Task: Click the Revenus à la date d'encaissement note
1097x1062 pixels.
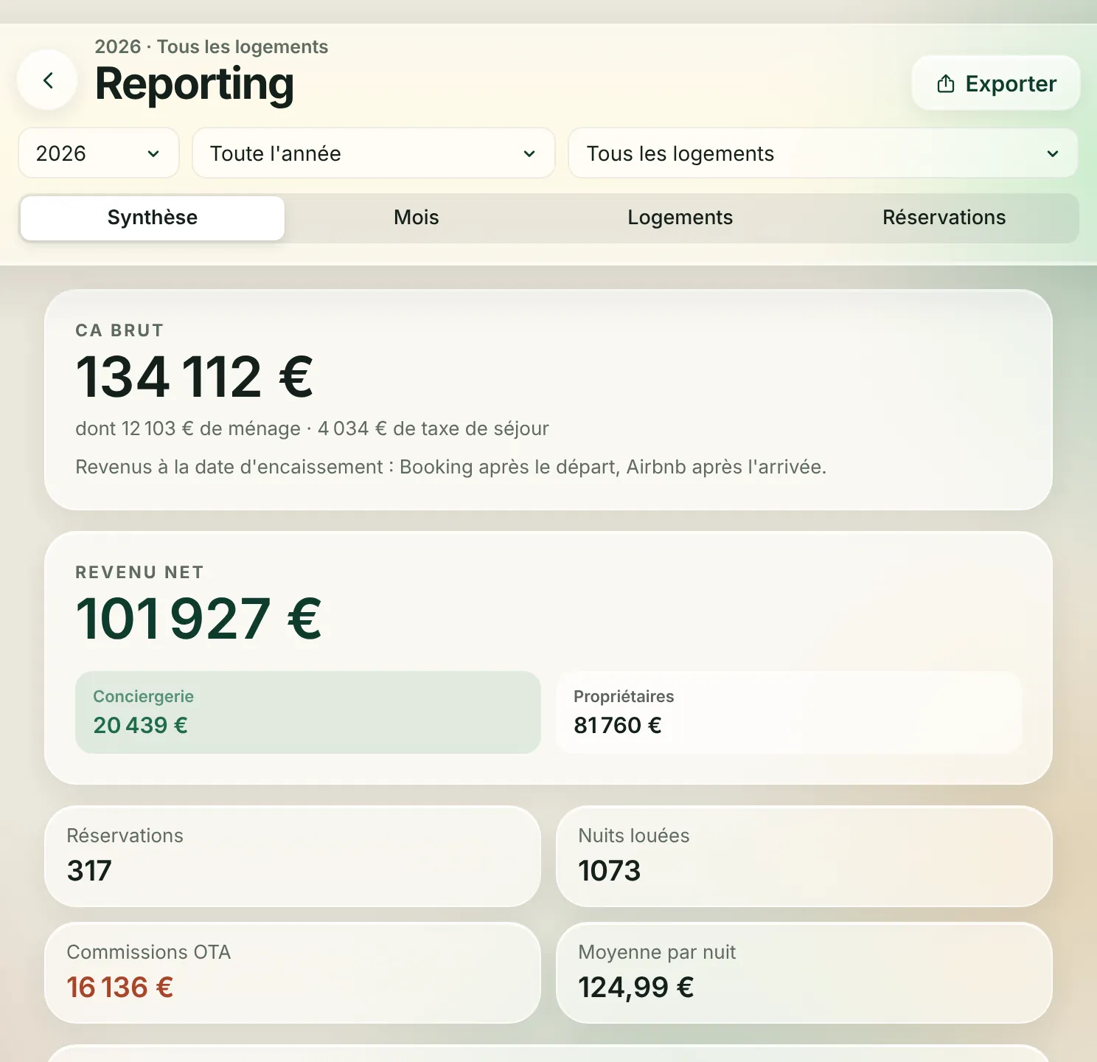Action: tap(450, 467)
